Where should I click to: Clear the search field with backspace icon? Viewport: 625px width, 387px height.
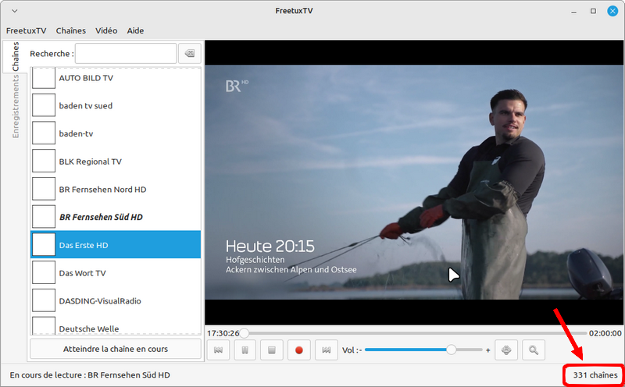[x=190, y=53]
